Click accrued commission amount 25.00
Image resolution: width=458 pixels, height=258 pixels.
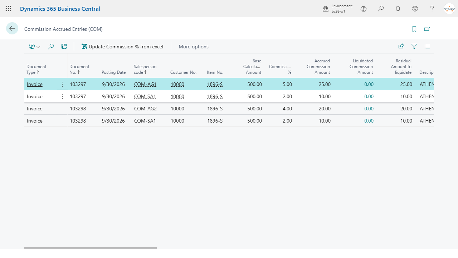pos(325,84)
